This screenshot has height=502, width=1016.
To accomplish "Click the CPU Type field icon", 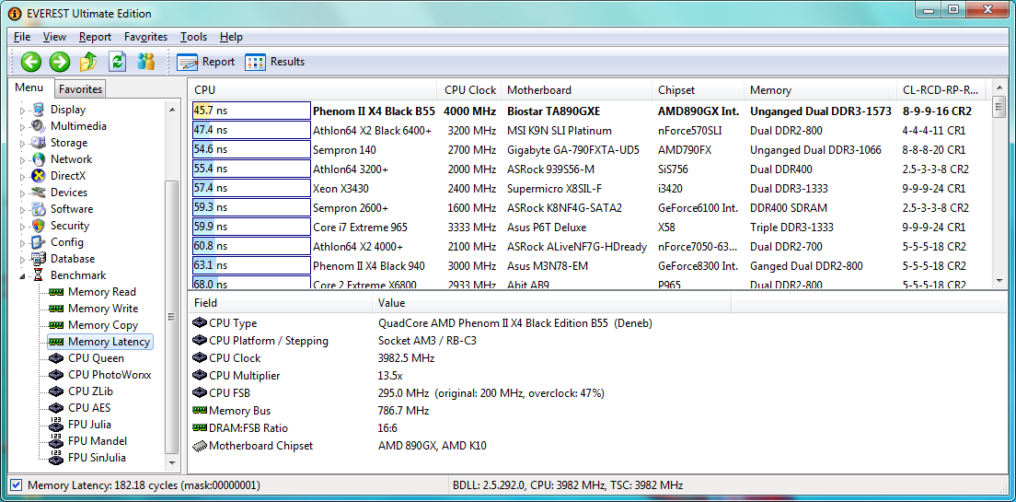I will pyautogui.click(x=200, y=323).
